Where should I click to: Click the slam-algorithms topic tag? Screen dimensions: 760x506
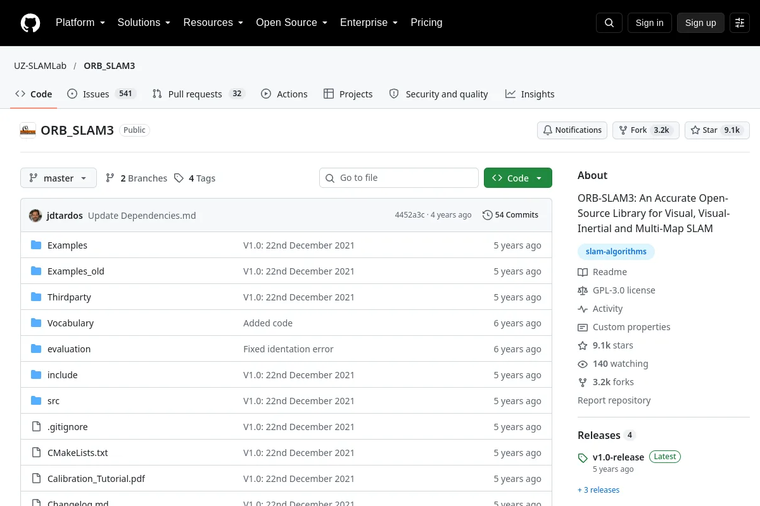(616, 252)
